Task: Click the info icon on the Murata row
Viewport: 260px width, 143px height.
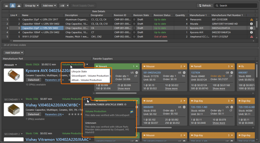Action: (252, 24)
